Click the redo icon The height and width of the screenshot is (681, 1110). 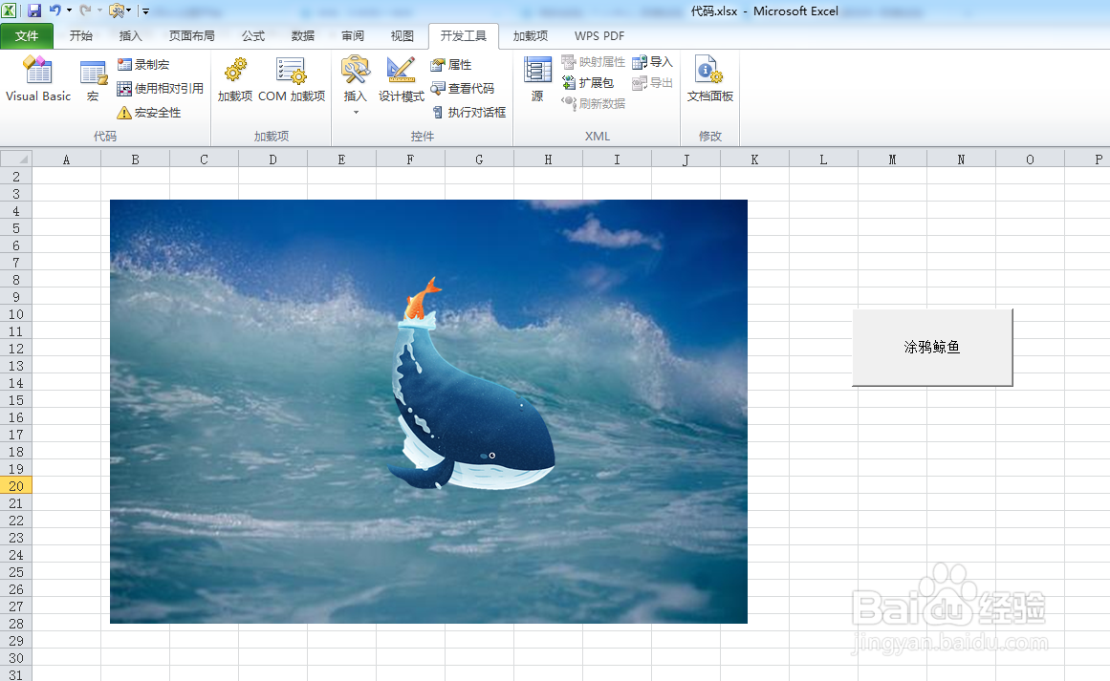[85, 11]
